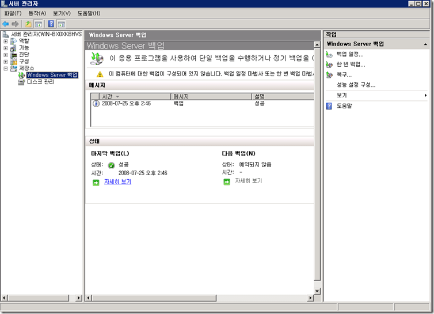The image size is (434, 314).
Task: Click the info icon in message row
Action: 96,104
